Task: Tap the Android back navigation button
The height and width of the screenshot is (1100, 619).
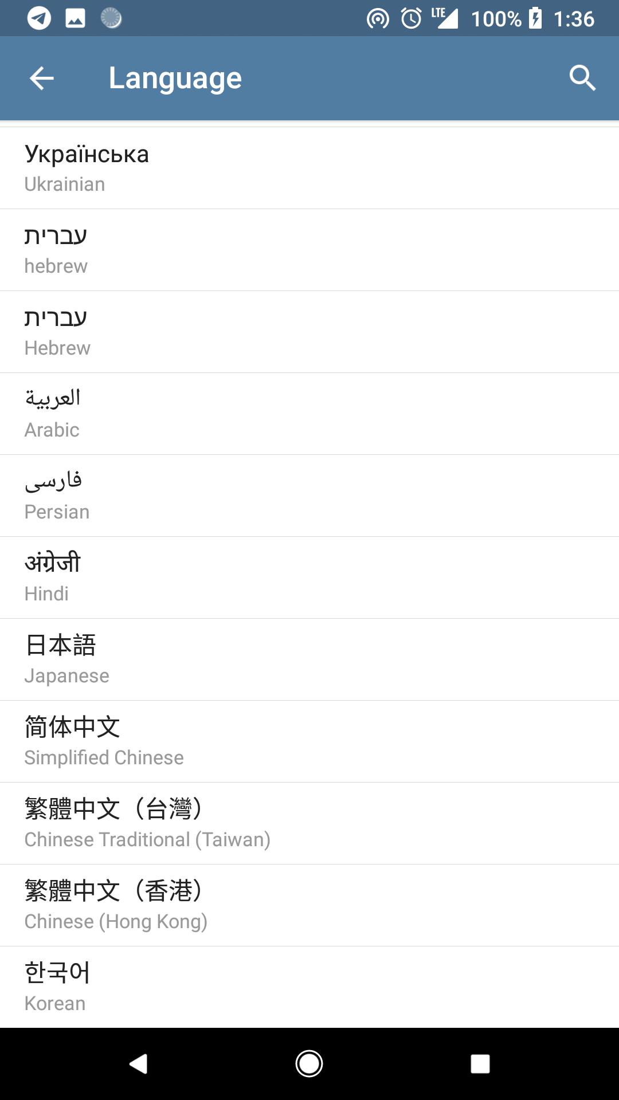Action: 138,1064
